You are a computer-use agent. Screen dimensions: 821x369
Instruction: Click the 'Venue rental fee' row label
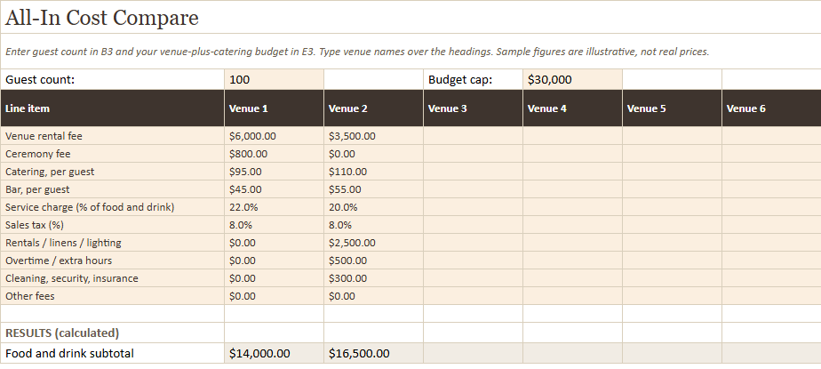pos(44,136)
